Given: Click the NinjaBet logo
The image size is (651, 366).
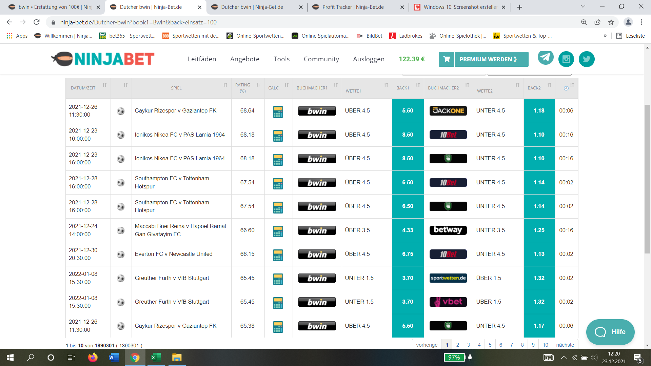Looking at the screenshot, I should click(103, 59).
